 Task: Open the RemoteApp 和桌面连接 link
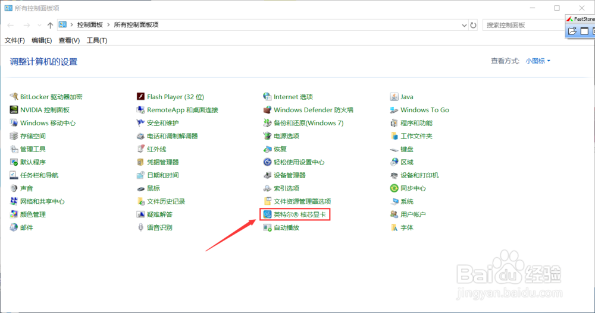pyautogui.click(x=183, y=110)
